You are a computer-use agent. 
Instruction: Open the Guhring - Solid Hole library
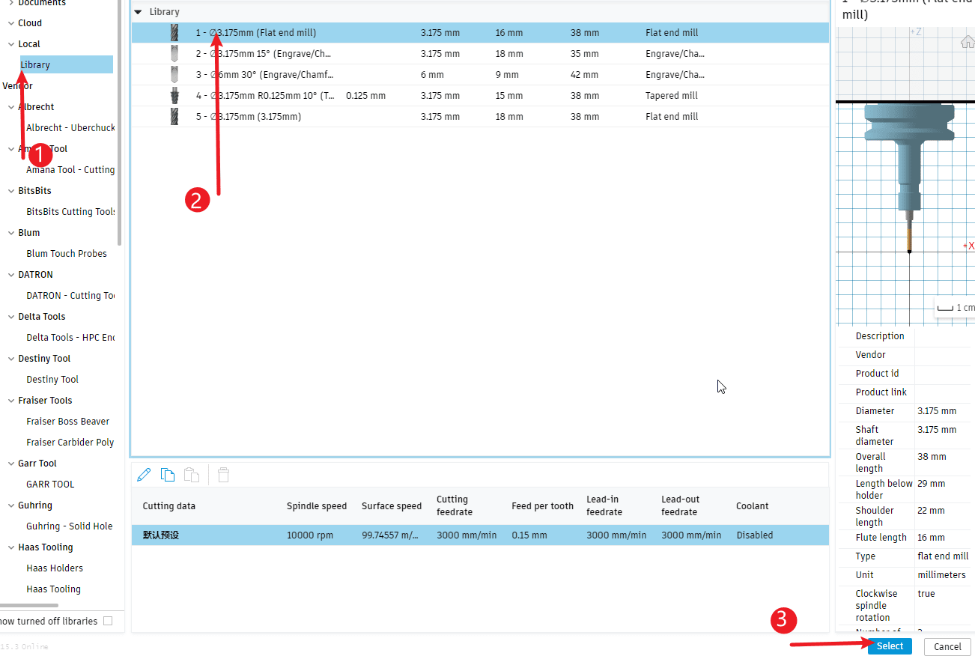[x=69, y=526]
